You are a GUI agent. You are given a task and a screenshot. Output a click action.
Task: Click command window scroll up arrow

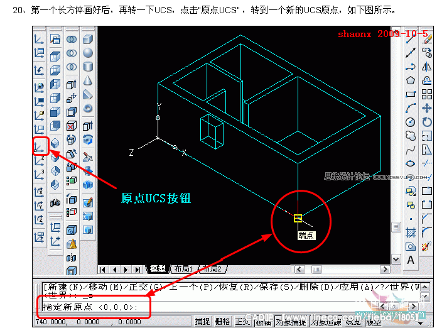pos(424,287)
